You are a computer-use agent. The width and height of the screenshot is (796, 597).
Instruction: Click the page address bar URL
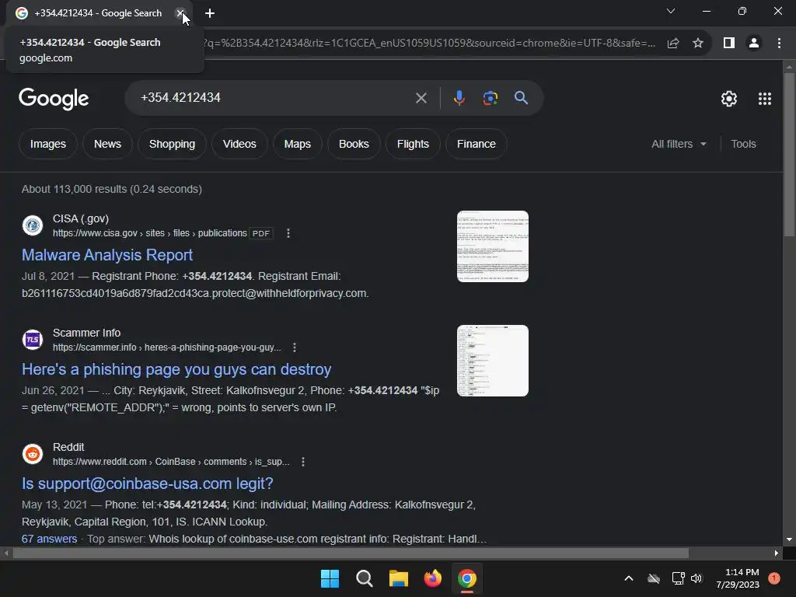429,44
